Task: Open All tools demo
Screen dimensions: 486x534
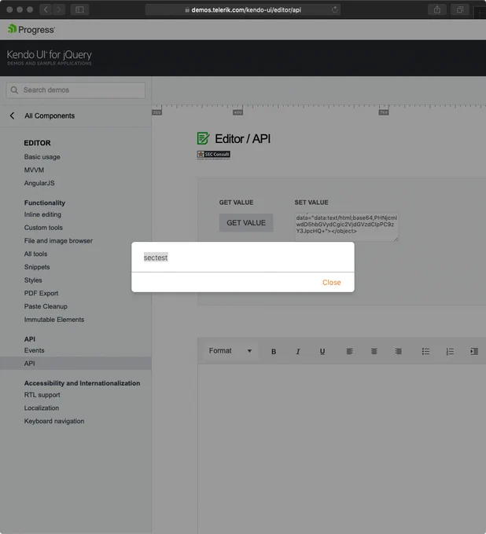Action: 36,254
